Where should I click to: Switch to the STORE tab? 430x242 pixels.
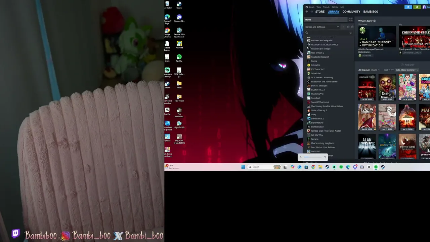pos(320,12)
